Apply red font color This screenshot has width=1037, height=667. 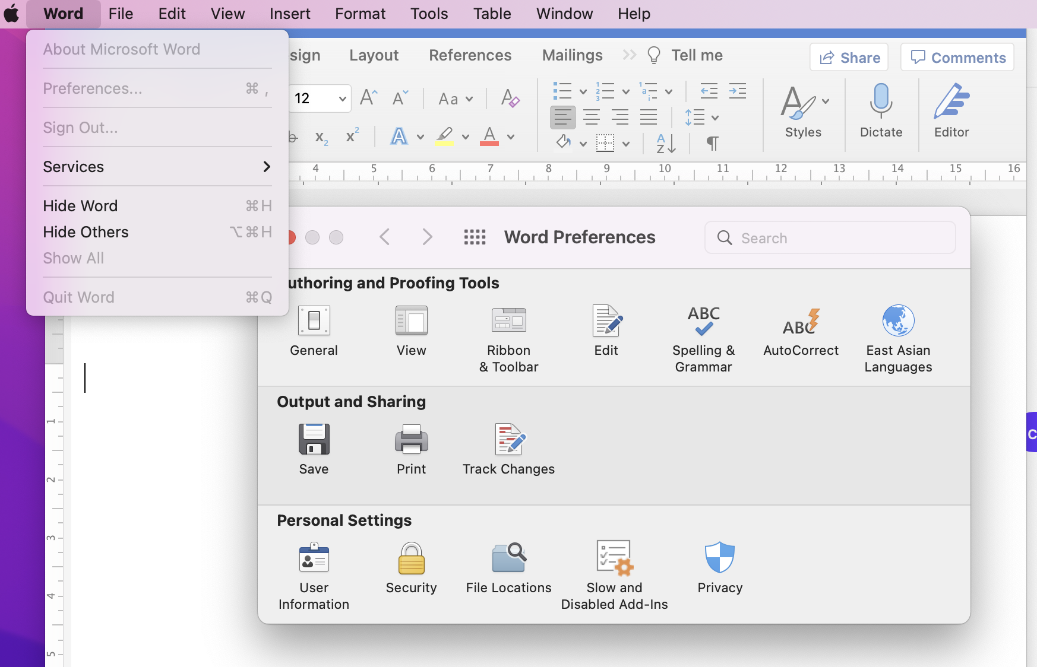(489, 136)
